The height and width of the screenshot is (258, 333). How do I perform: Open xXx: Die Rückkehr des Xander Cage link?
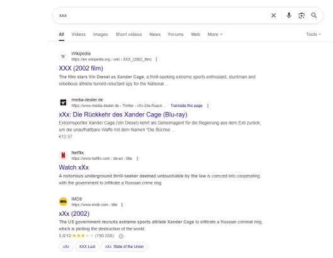point(123,115)
